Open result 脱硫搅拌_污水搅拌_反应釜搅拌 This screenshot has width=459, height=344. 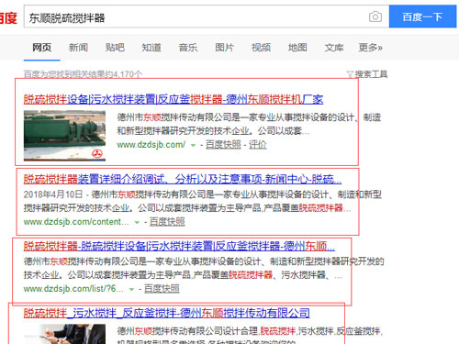(167, 313)
